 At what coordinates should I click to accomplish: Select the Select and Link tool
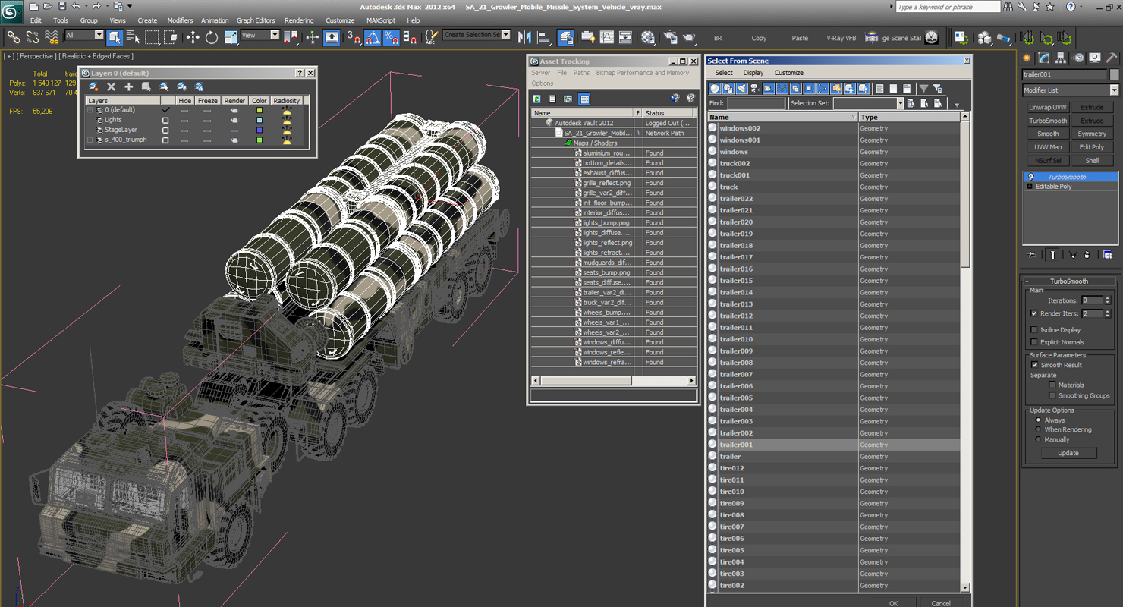[x=13, y=36]
